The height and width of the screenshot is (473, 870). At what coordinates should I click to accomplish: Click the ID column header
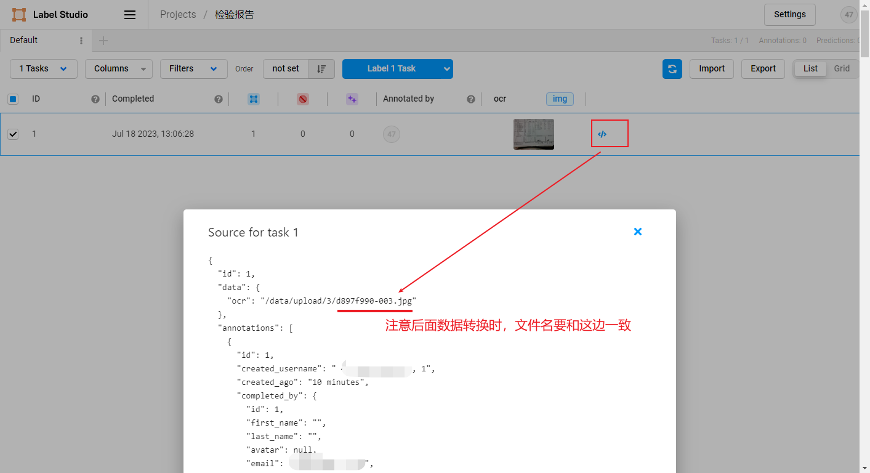tap(36, 99)
